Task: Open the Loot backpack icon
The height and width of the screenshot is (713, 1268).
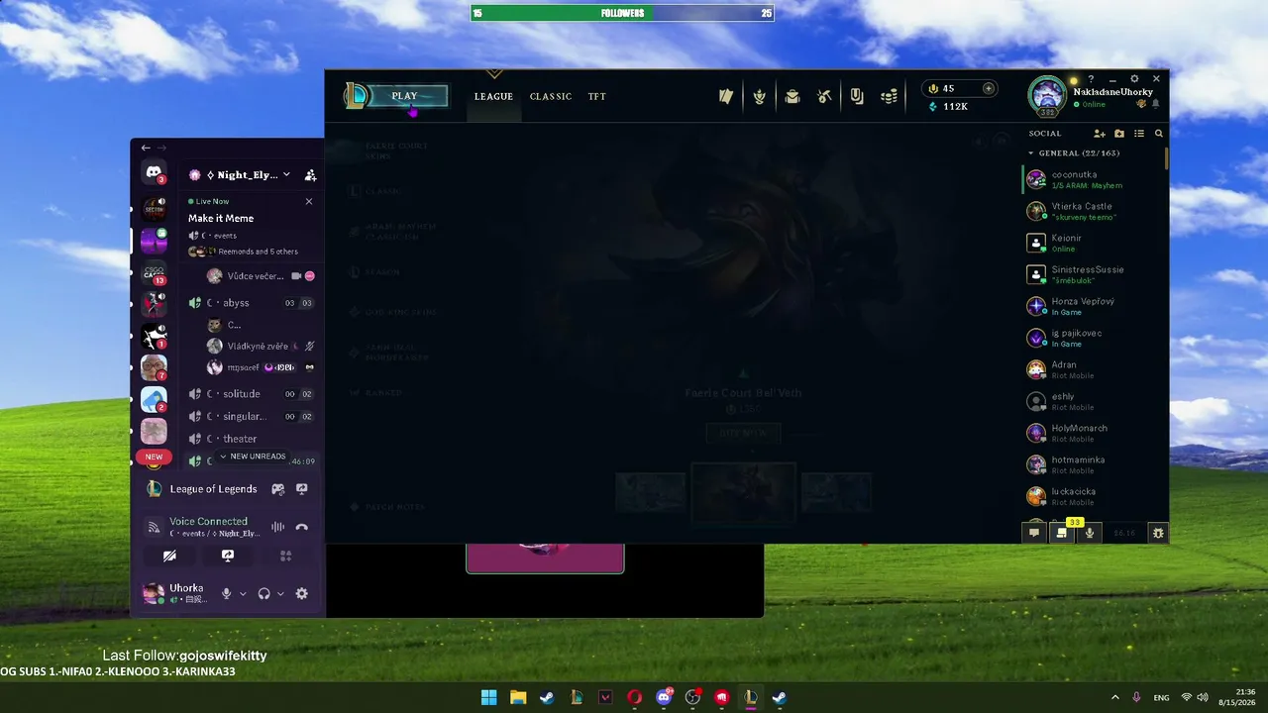Action: pos(792,96)
